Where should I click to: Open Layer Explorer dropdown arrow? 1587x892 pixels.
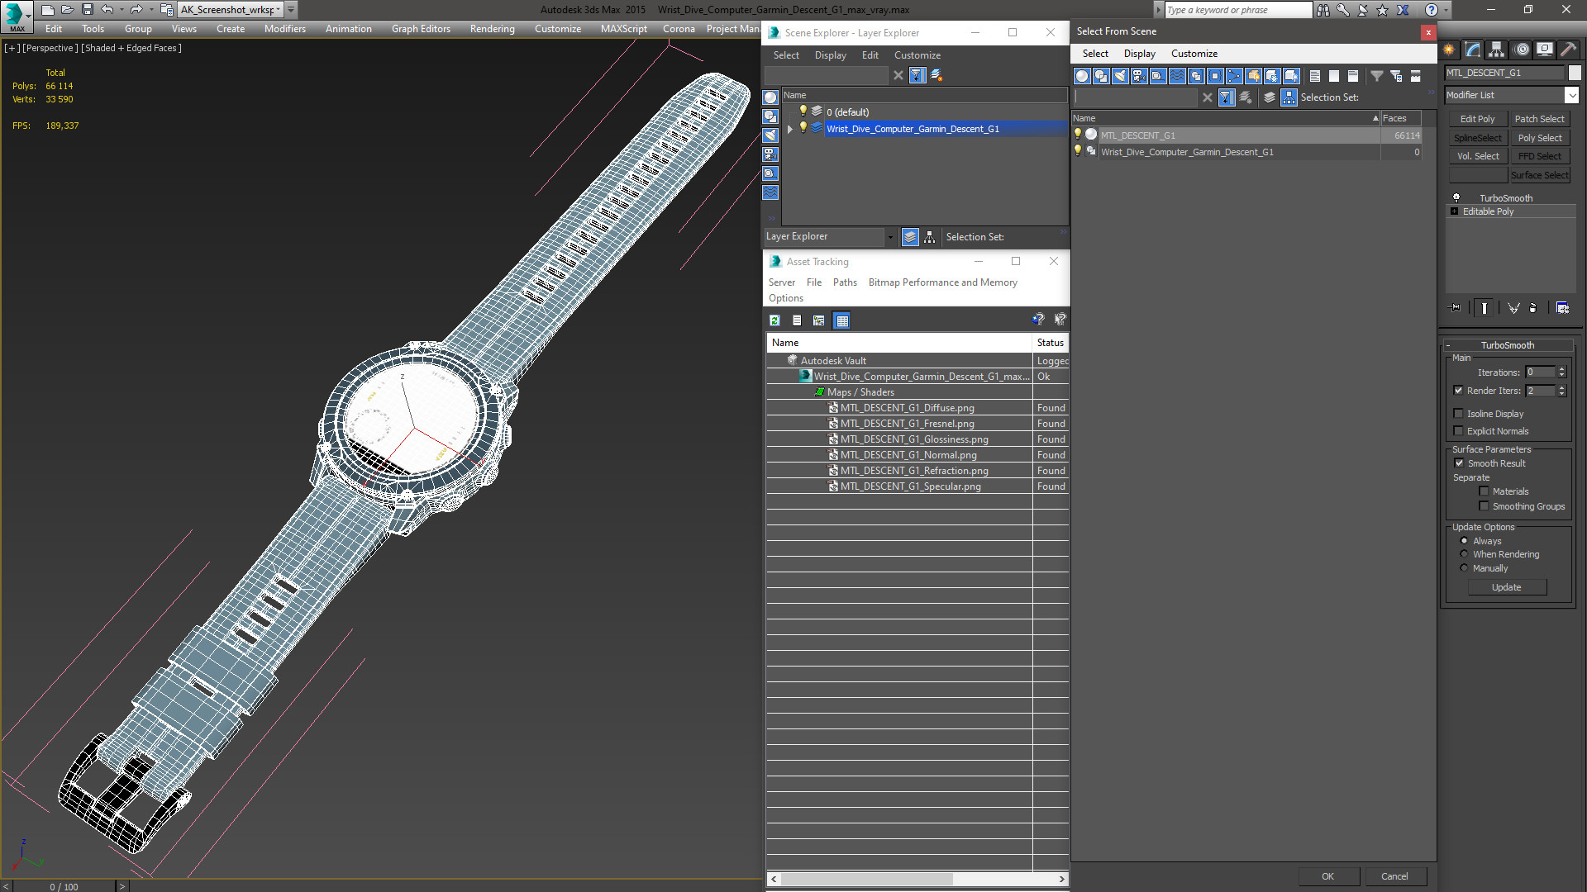point(889,237)
